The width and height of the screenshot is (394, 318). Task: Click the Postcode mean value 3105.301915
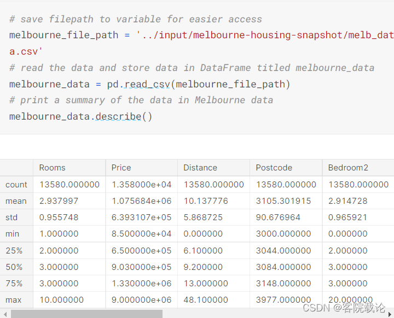pyautogui.click(x=283, y=201)
